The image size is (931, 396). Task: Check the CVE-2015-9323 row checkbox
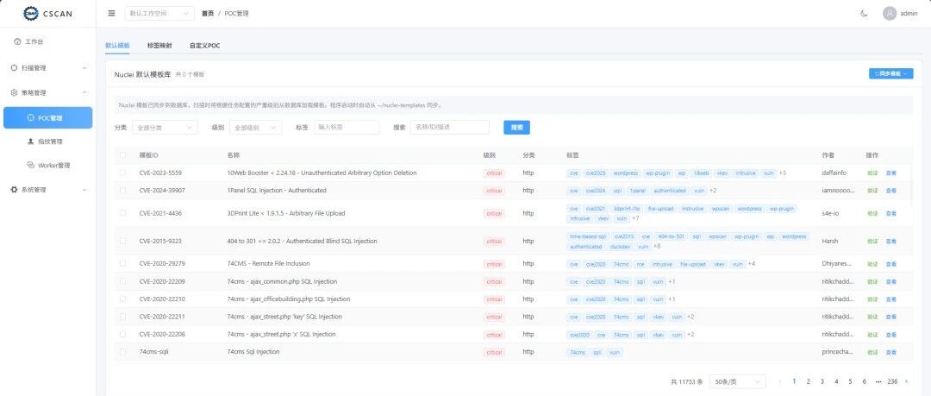click(123, 241)
